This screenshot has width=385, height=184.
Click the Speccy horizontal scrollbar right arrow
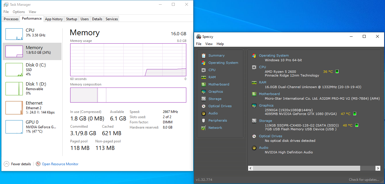377,168
